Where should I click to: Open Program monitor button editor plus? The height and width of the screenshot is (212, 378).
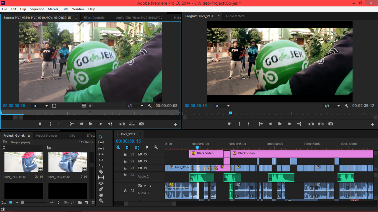(x=372, y=125)
